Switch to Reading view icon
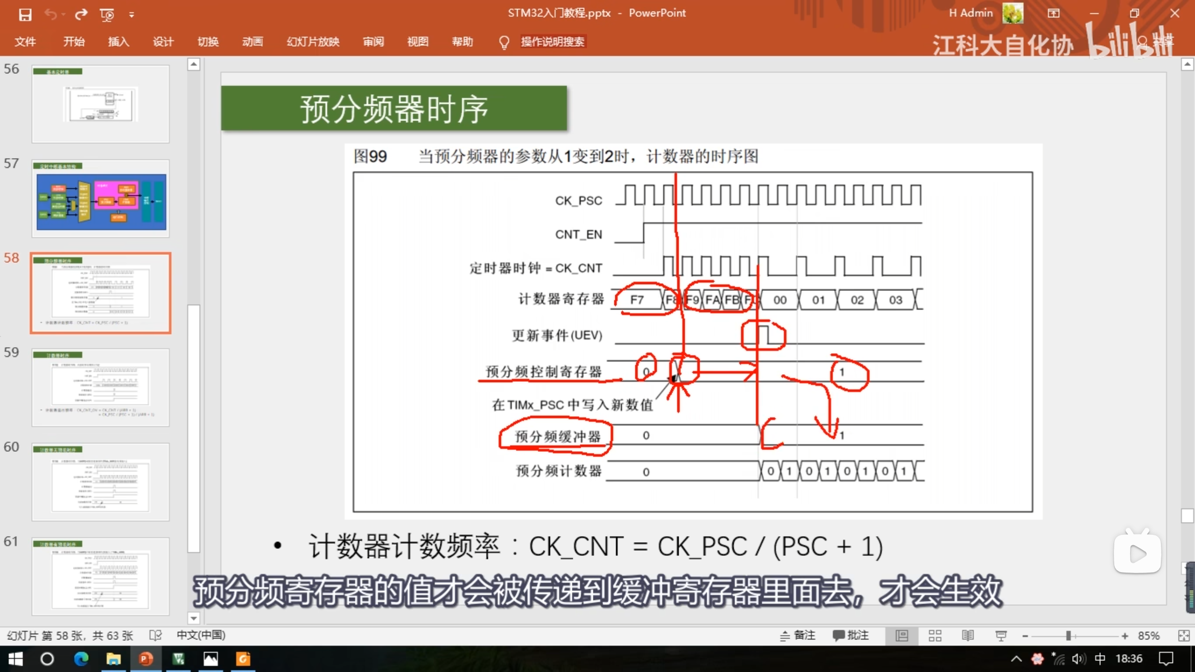This screenshot has width=1195, height=672. (x=968, y=636)
